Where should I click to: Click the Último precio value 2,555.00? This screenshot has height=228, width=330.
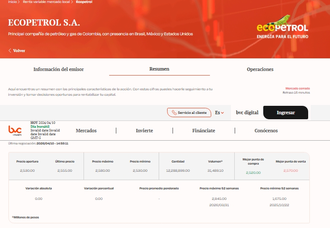(65, 170)
